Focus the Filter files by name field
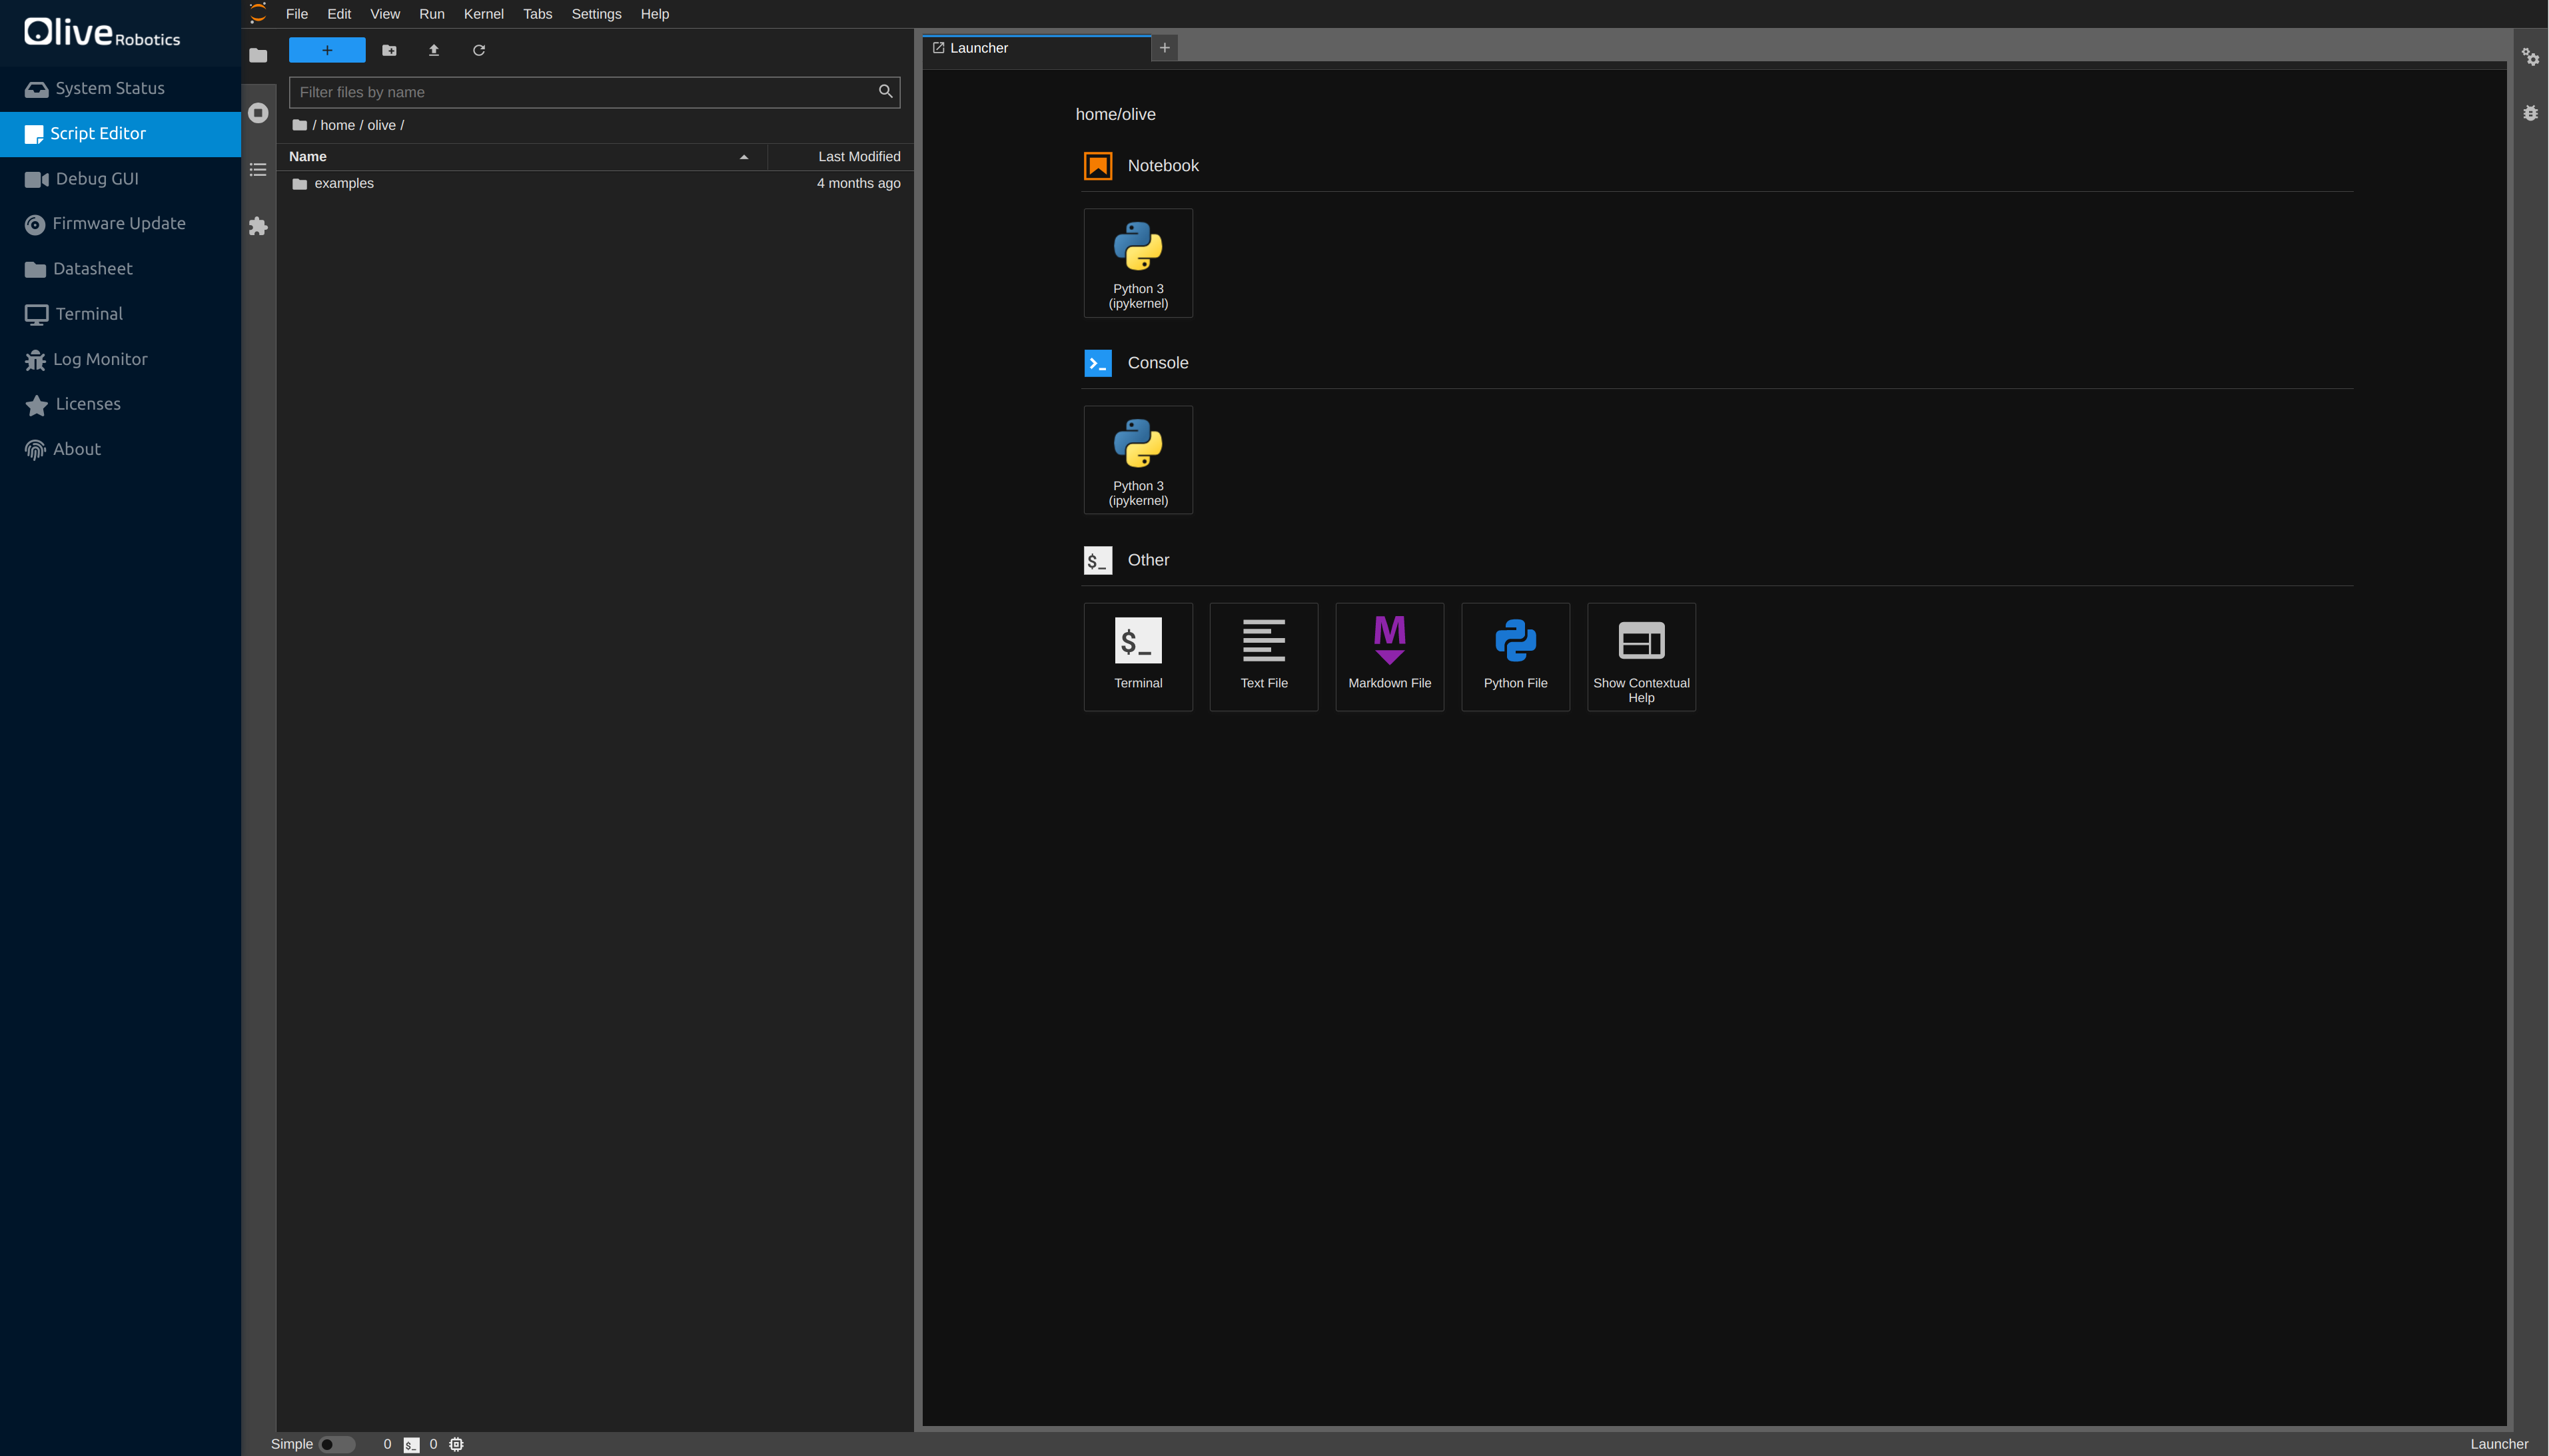 pos(594,92)
